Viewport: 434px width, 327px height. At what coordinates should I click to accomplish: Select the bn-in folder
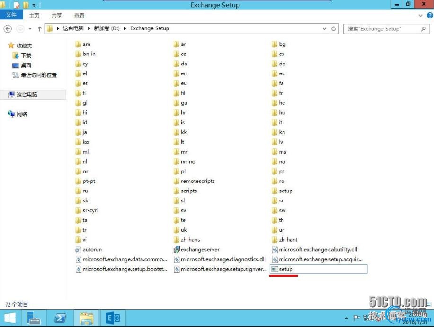86,54
